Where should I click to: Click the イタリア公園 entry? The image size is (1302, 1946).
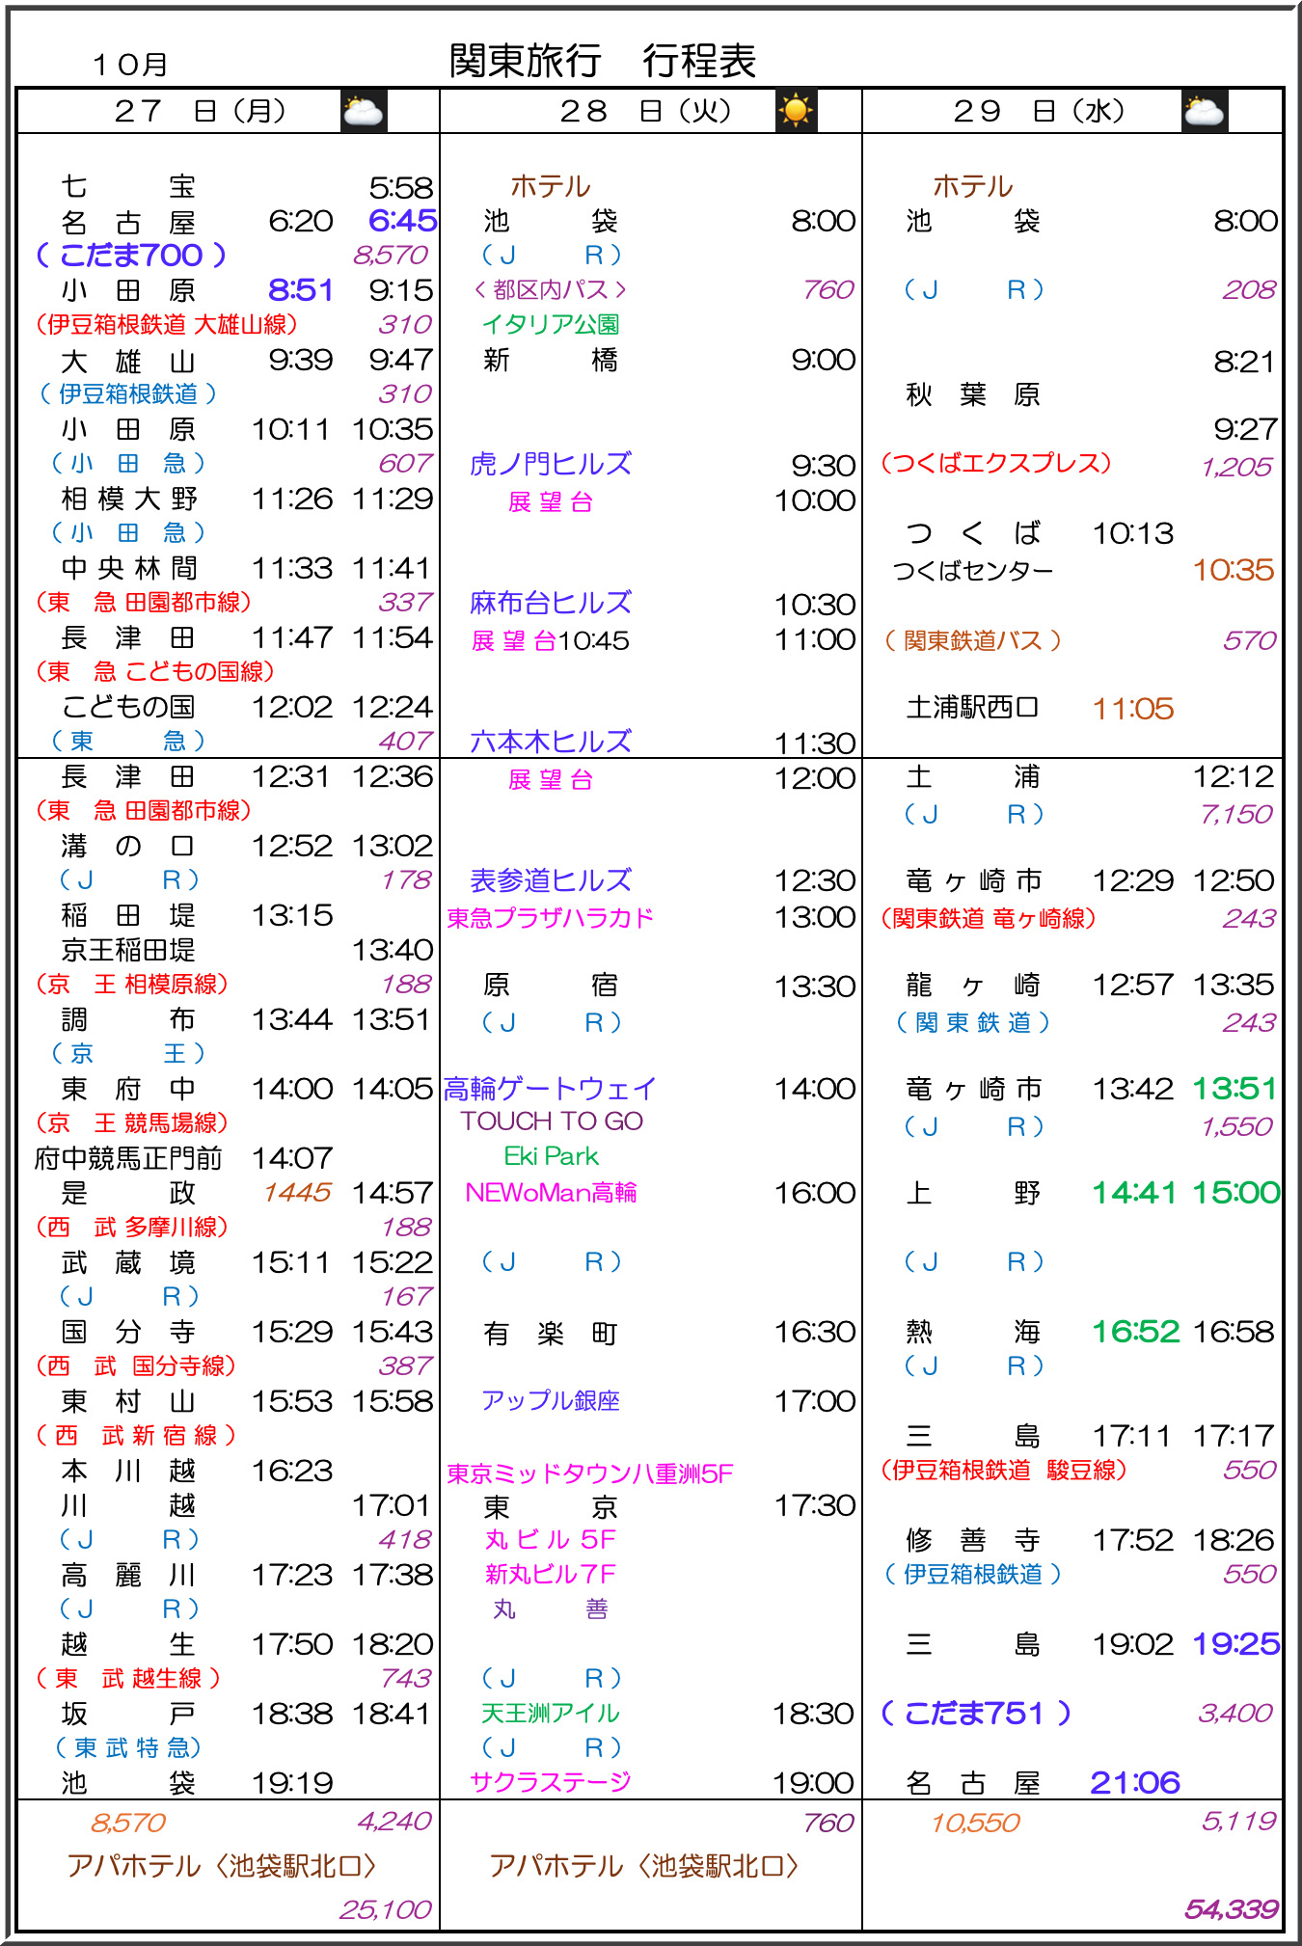click(551, 325)
